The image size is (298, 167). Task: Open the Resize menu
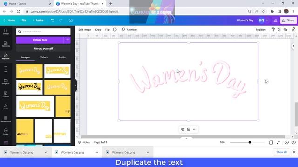[38, 20]
